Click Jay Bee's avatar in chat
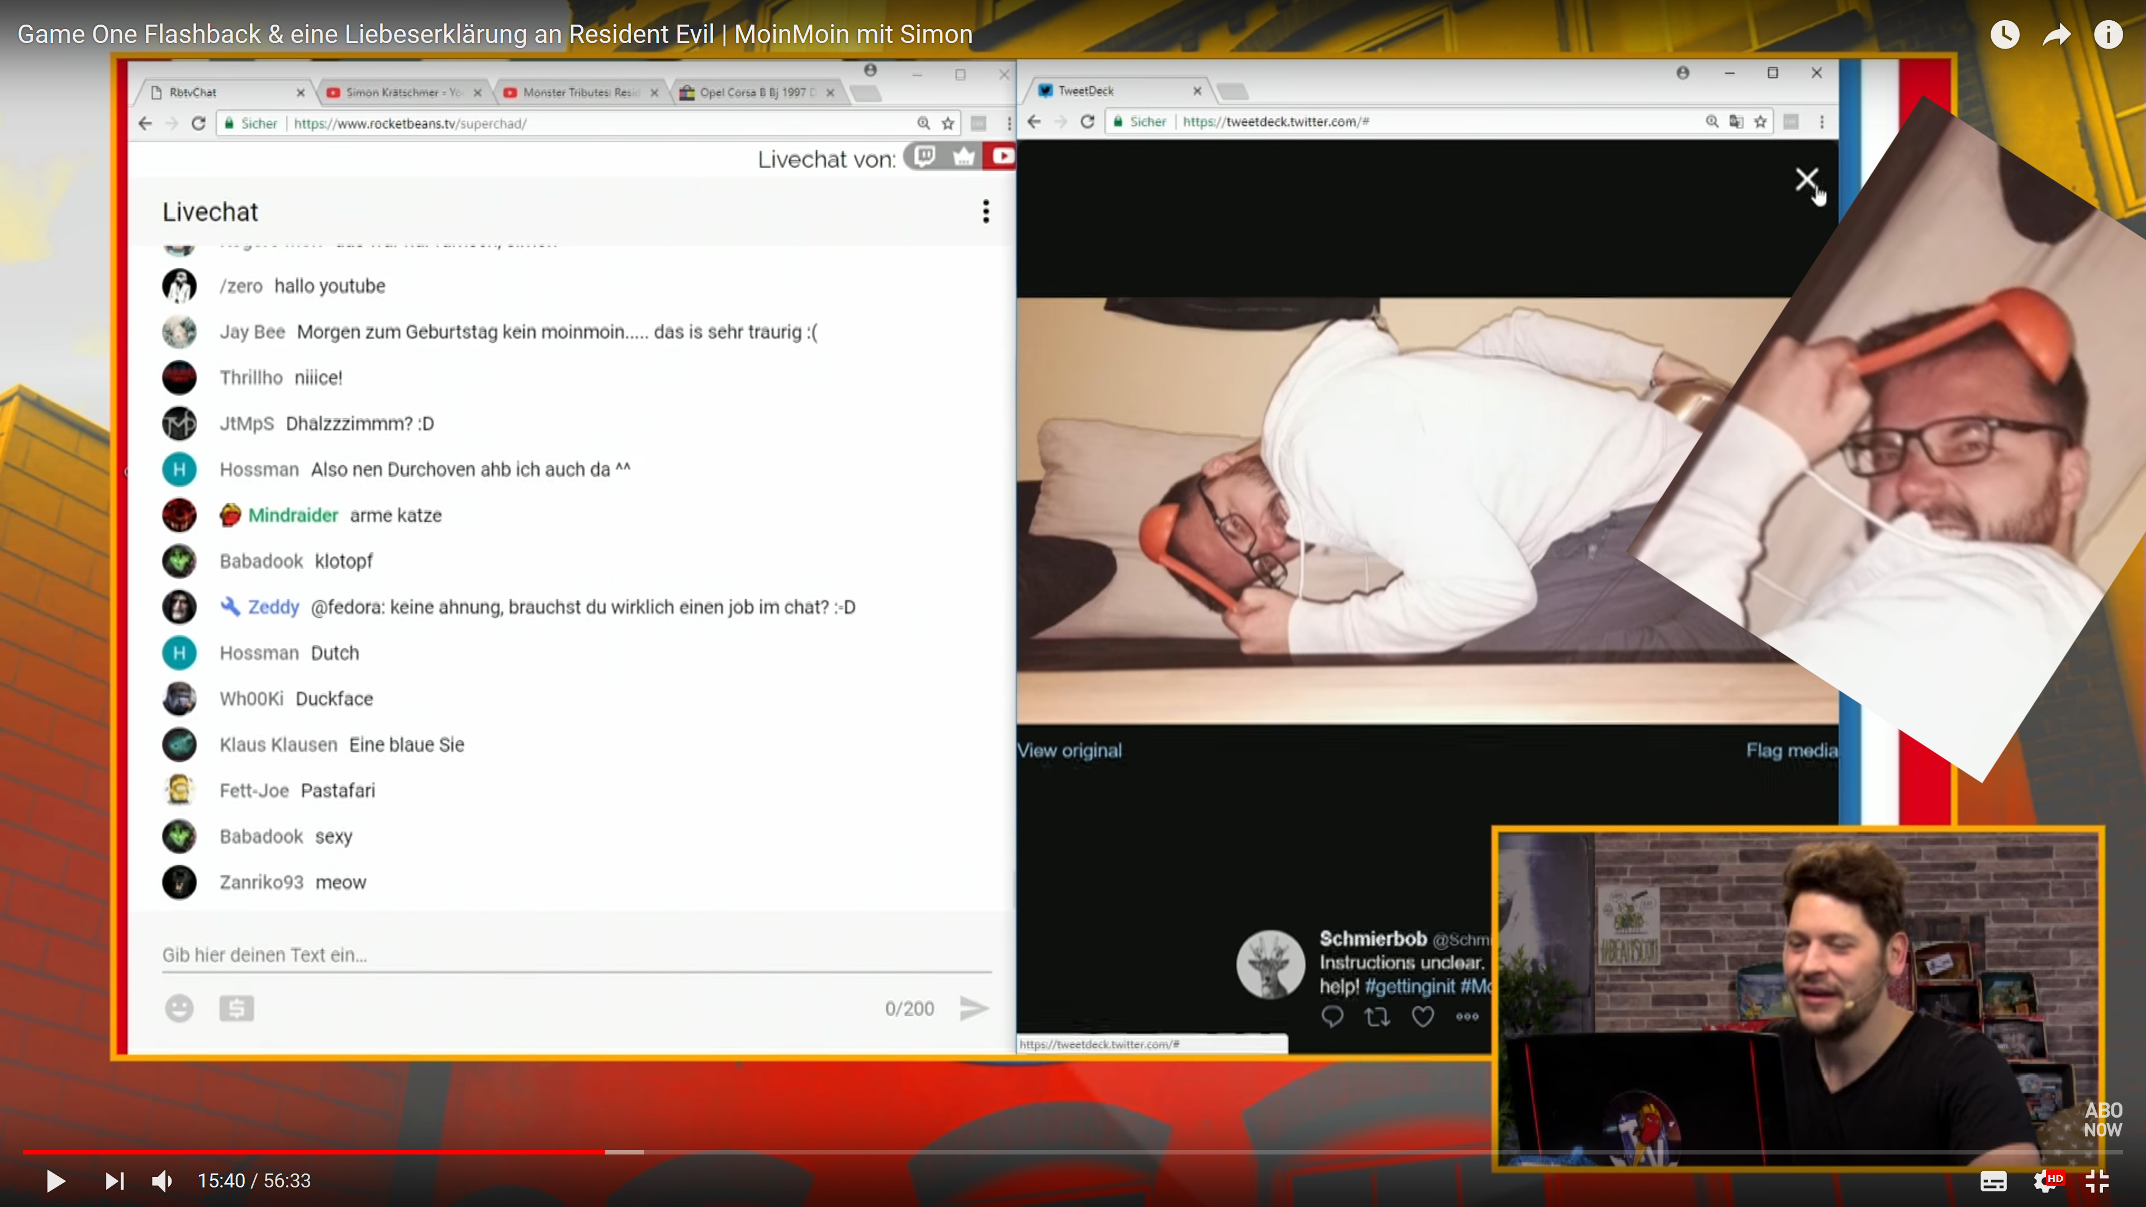Screen dimensions: 2146x1207 [x=179, y=331]
